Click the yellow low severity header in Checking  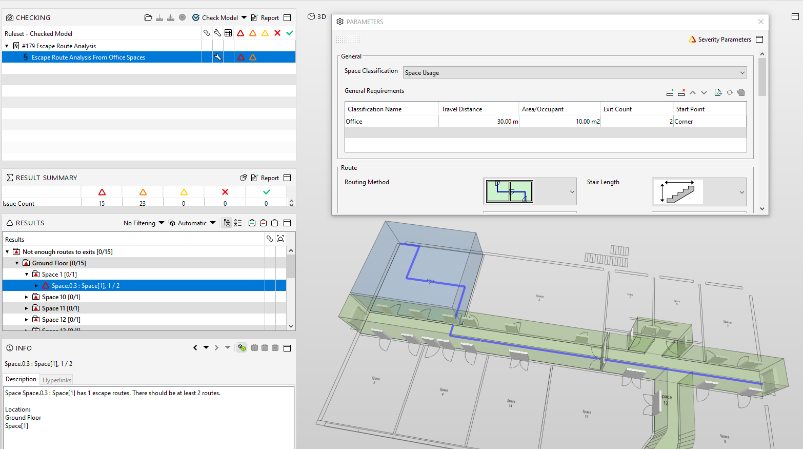click(x=265, y=33)
